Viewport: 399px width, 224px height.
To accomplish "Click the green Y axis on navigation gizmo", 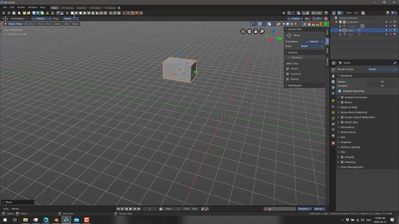I will coord(279,38).
